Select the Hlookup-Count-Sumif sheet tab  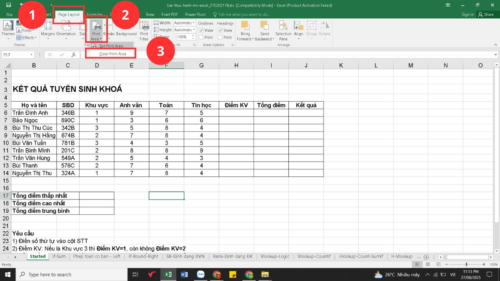(361, 256)
